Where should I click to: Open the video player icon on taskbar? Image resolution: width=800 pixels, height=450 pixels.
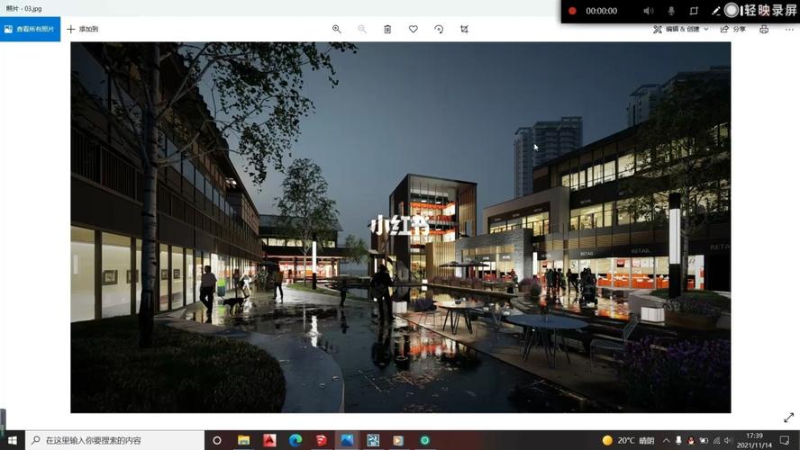coord(398,440)
